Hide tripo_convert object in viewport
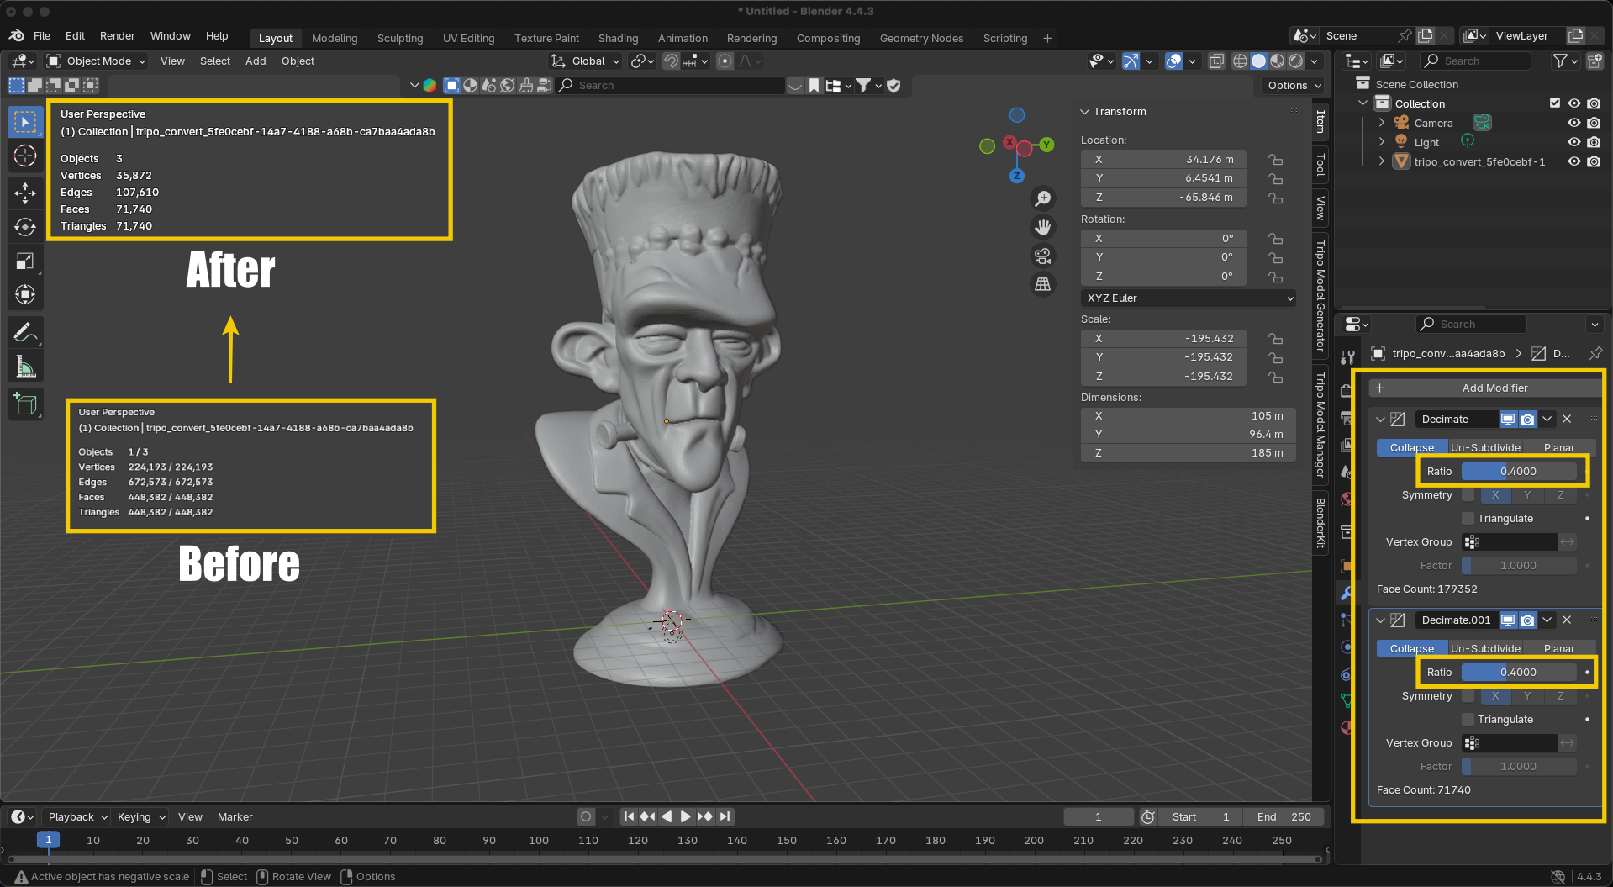1613x887 pixels. (x=1574, y=161)
